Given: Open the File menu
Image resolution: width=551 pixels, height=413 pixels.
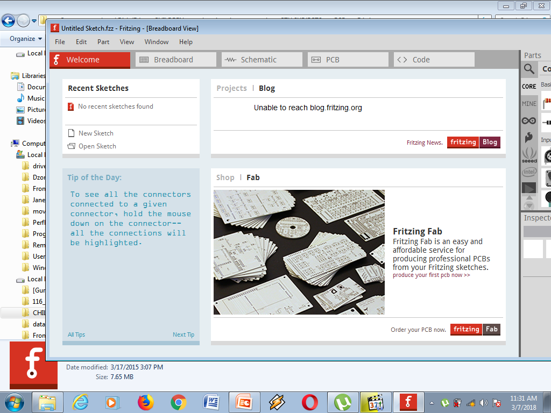Looking at the screenshot, I should click(60, 42).
